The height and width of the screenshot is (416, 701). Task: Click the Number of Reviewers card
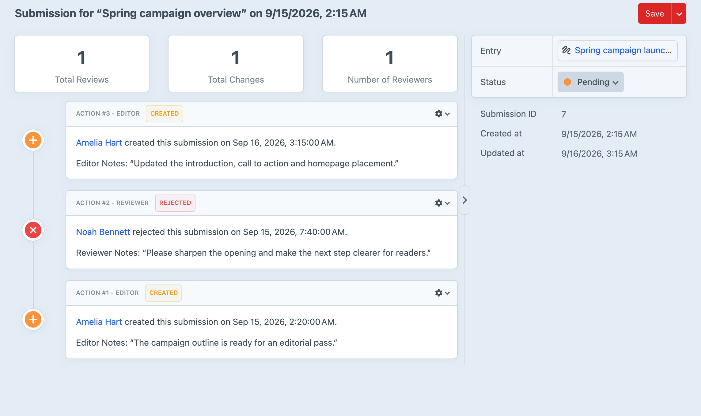pyautogui.click(x=390, y=64)
